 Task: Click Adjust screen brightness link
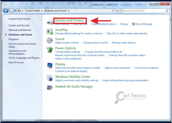[68, 59]
